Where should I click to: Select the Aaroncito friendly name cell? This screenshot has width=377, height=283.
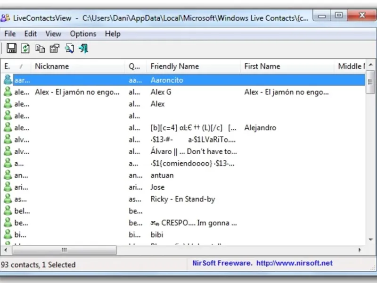pyautogui.click(x=167, y=80)
